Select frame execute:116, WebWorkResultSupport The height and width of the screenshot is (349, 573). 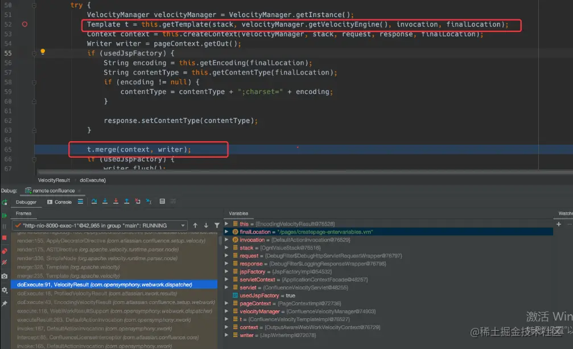[114, 311]
